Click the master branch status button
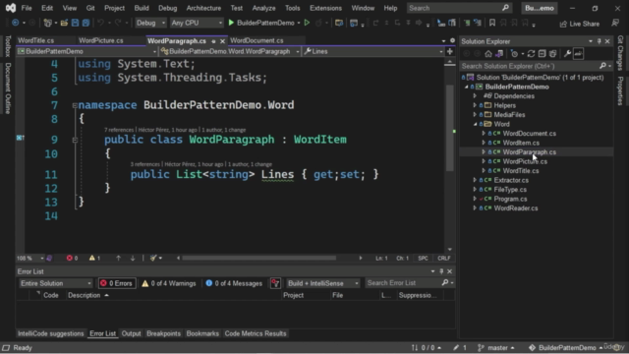The width and height of the screenshot is (629, 354). (x=495, y=347)
